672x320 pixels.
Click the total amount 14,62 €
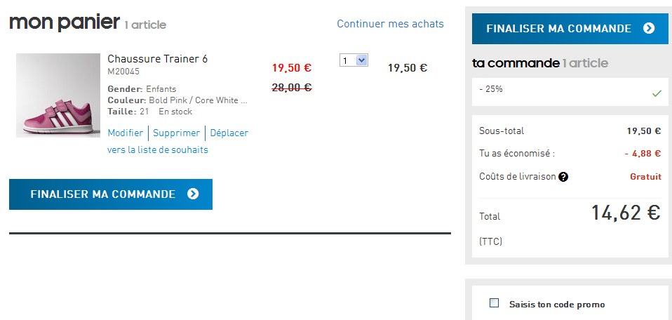tap(625, 213)
